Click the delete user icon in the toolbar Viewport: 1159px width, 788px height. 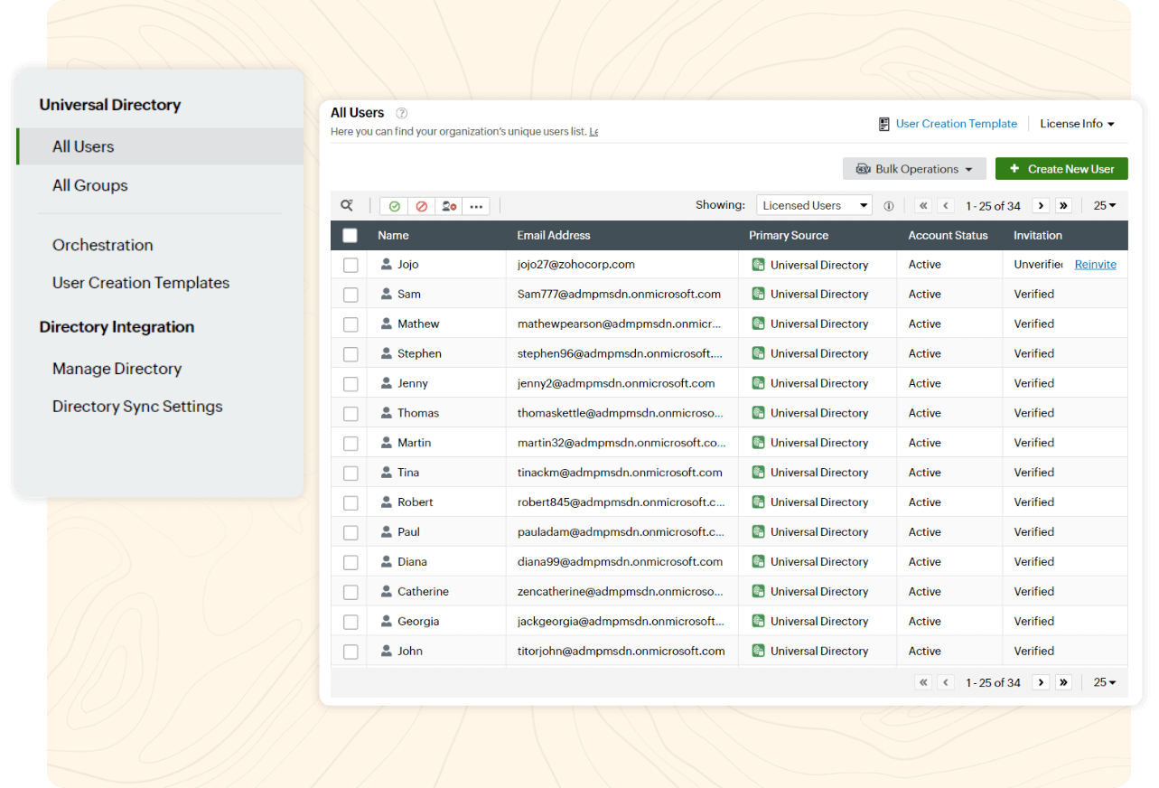[448, 205]
